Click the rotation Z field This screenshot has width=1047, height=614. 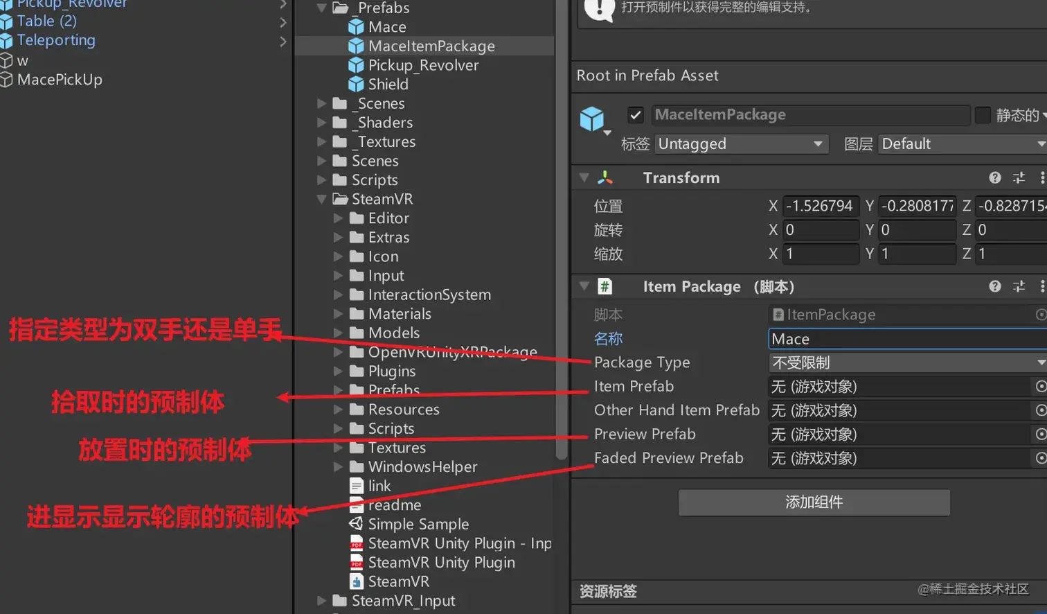[1011, 229]
